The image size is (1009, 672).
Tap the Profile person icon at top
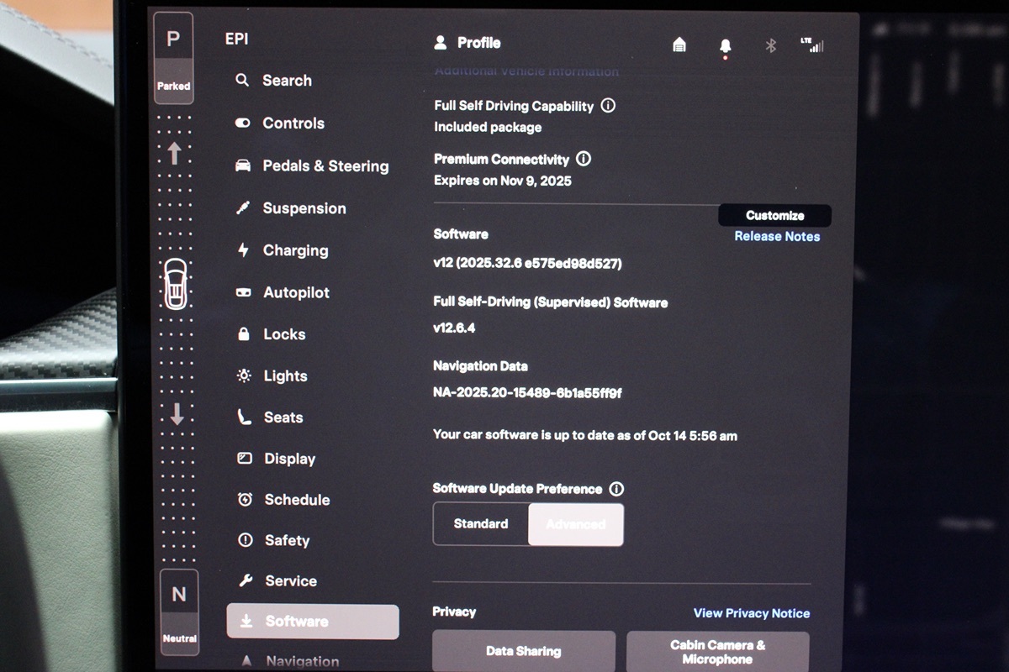tap(441, 42)
